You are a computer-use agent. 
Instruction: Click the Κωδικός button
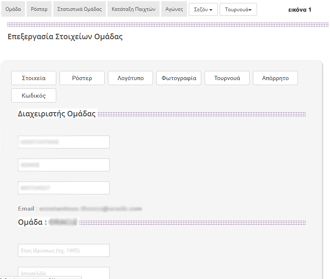[x=34, y=96]
